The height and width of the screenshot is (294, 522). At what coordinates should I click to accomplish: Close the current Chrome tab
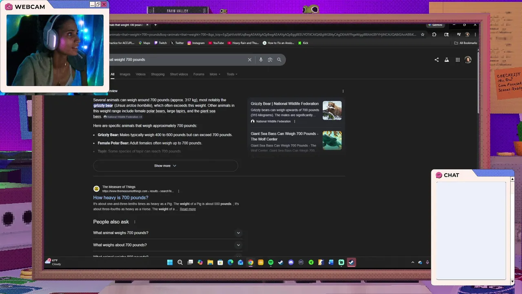coord(147,25)
